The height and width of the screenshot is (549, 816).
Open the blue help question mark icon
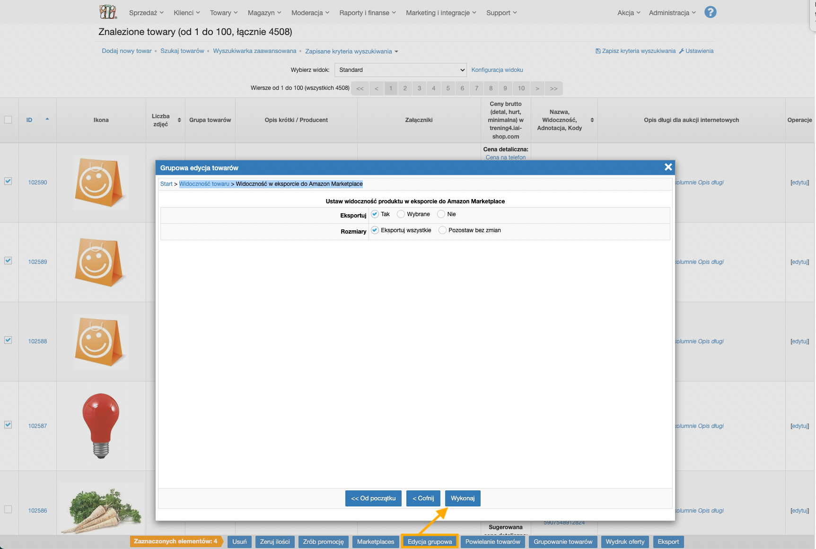(x=710, y=12)
